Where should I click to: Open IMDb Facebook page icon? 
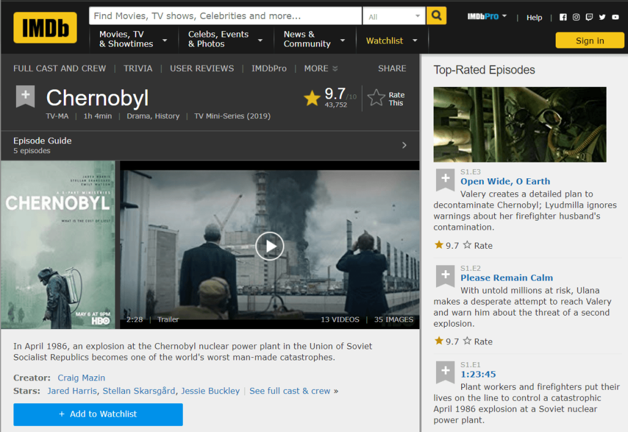pyautogui.click(x=563, y=17)
